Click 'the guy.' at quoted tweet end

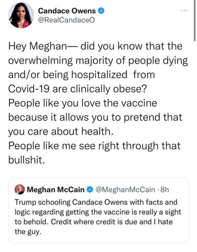click(28, 232)
